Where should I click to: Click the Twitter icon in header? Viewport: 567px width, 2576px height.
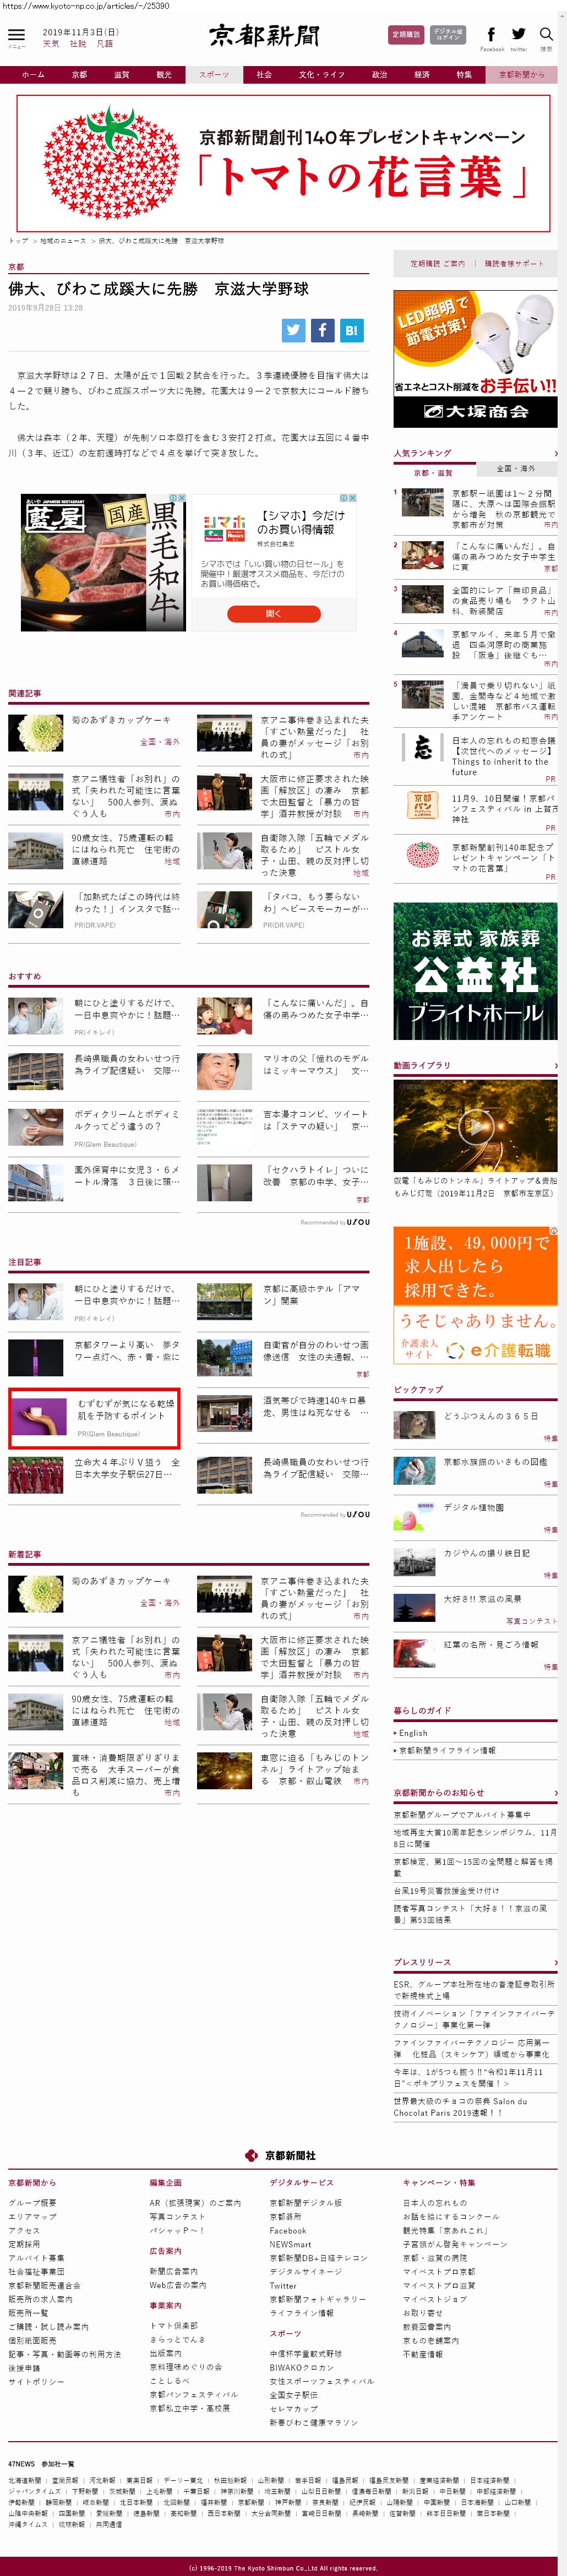(x=518, y=35)
